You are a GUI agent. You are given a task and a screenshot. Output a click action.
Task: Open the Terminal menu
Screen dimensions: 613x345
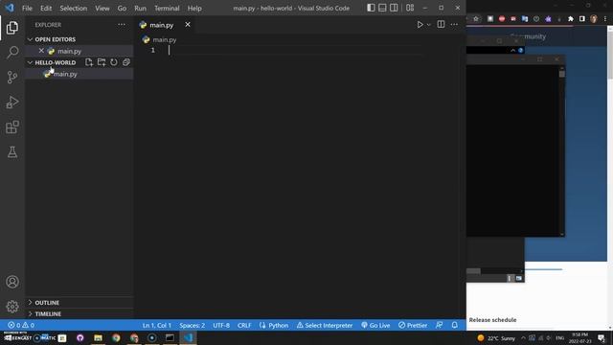[167, 8]
